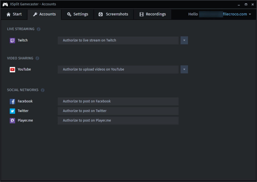Switch to the Accounts tab
Viewport: 257px width, 182px height.
(44, 14)
